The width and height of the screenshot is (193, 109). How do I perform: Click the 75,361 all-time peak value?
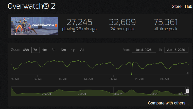(166, 22)
